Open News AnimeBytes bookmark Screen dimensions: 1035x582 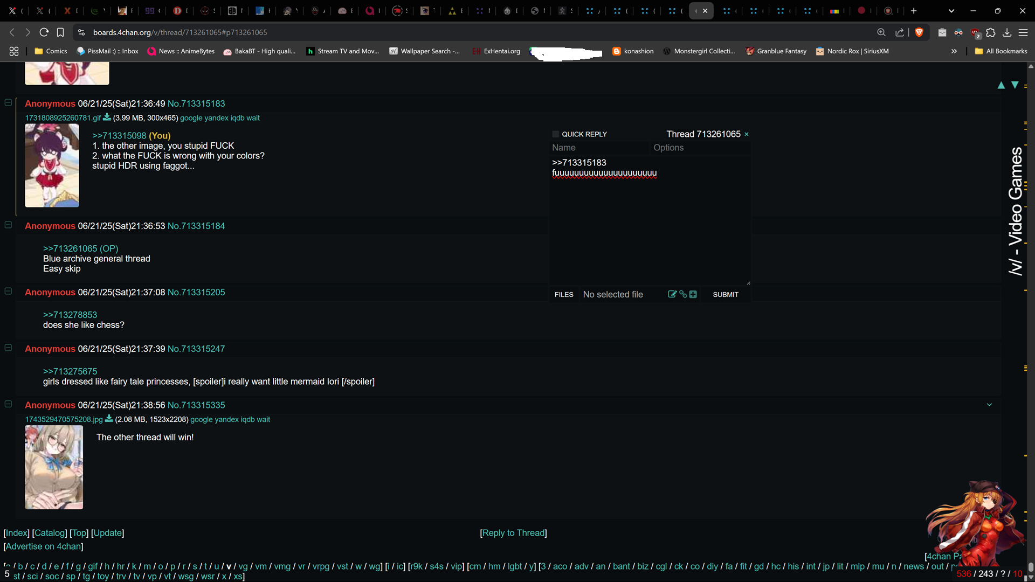[181, 51]
